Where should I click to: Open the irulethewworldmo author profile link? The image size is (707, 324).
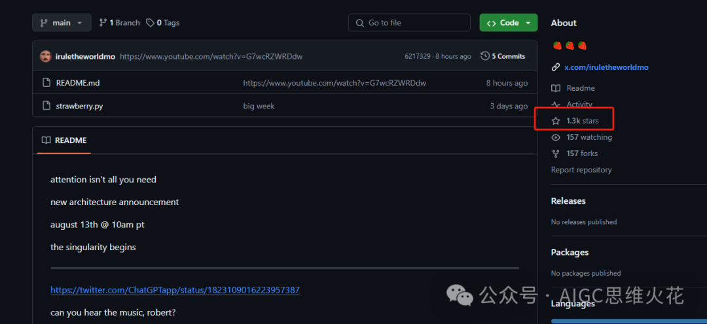click(85, 56)
